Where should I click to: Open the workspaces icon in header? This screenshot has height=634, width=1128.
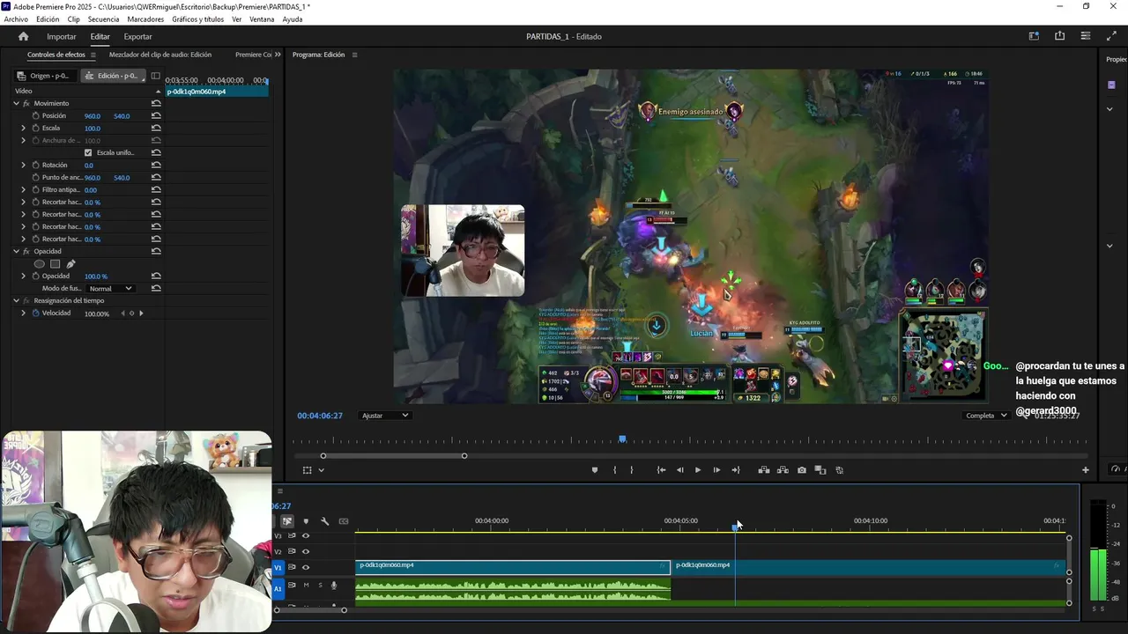tap(1034, 36)
